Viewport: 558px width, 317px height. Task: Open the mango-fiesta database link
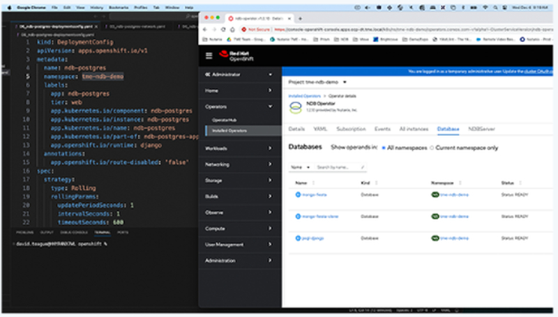(315, 195)
